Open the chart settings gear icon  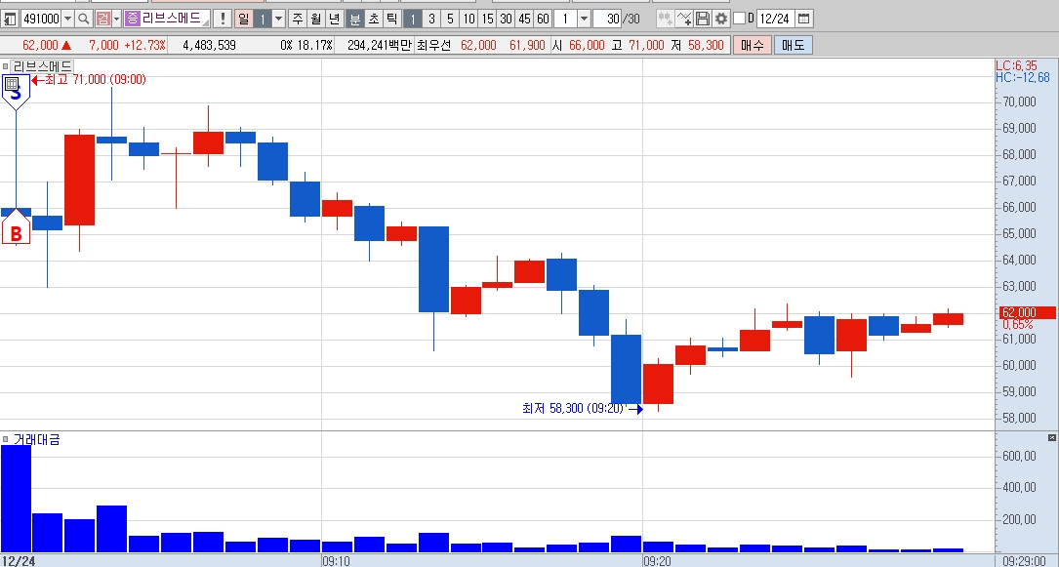pos(721,19)
